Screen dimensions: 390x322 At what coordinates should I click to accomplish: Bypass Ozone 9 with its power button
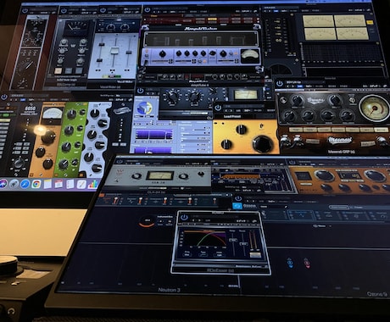point(238,198)
